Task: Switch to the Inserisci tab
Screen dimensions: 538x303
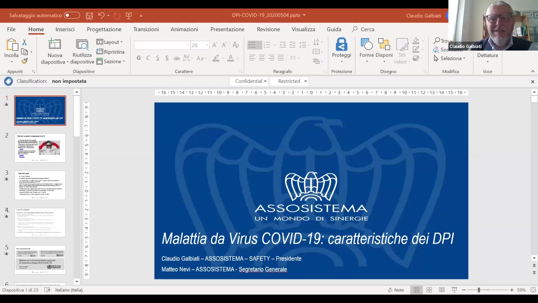Action: click(65, 29)
